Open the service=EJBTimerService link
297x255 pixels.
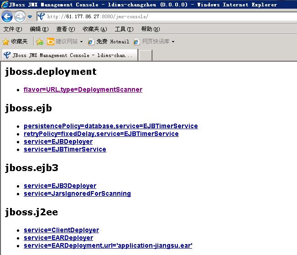pos(65,149)
